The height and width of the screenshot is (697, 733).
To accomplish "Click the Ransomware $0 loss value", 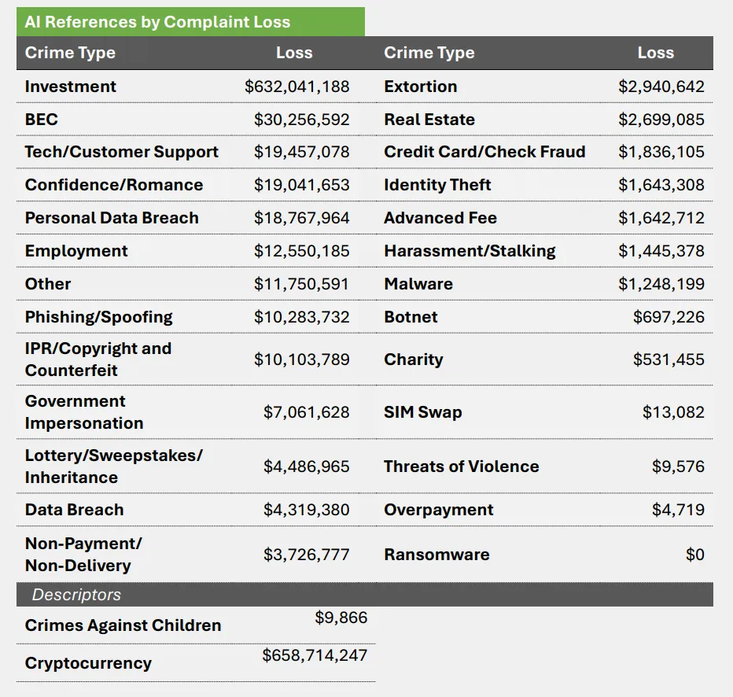I will [694, 555].
